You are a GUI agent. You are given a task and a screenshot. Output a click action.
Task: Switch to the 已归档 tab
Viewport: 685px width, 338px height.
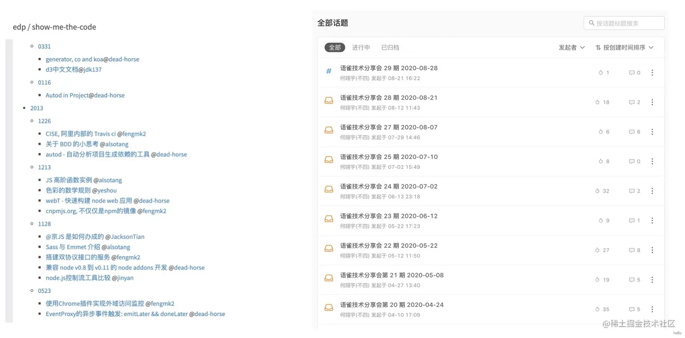pyautogui.click(x=390, y=48)
